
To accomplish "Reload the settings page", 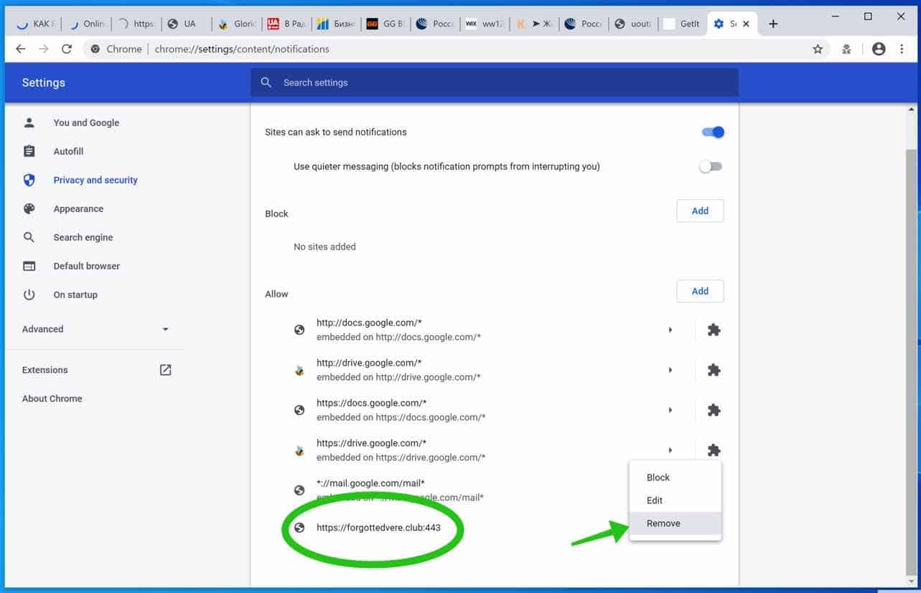I will pos(67,49).
